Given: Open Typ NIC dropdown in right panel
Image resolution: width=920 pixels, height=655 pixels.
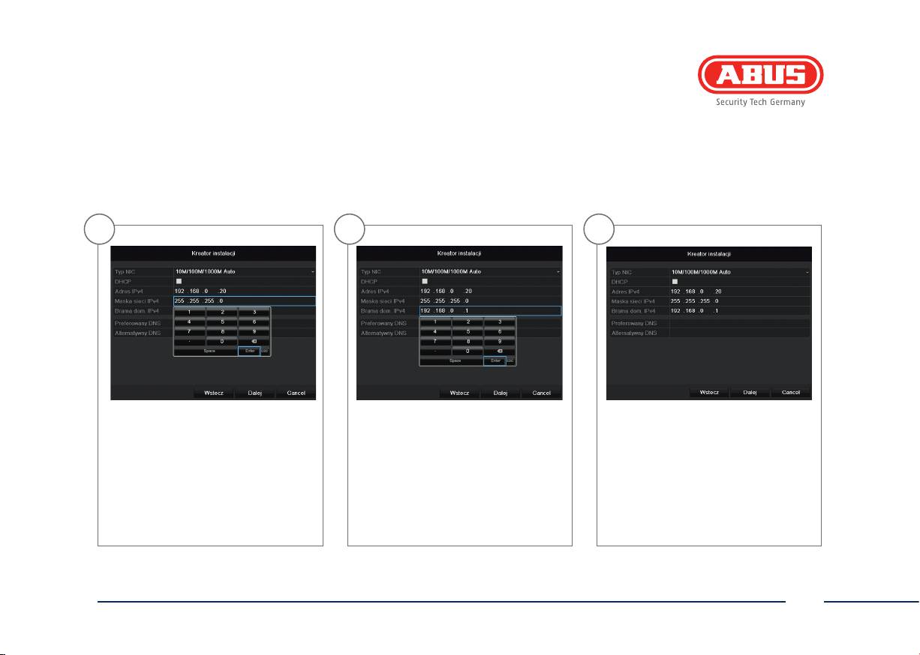Looking at the screenshot, I should click(x=739, y=272).
